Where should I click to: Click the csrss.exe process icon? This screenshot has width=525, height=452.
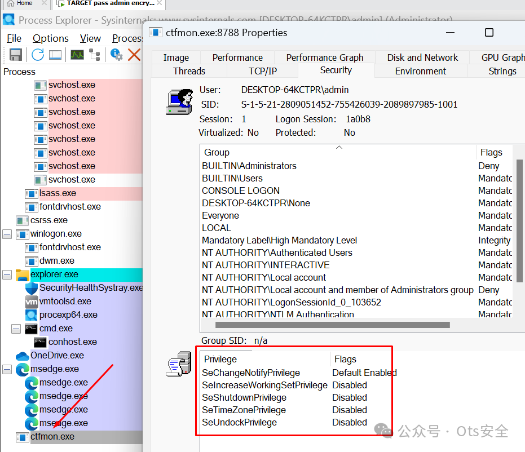23,221
